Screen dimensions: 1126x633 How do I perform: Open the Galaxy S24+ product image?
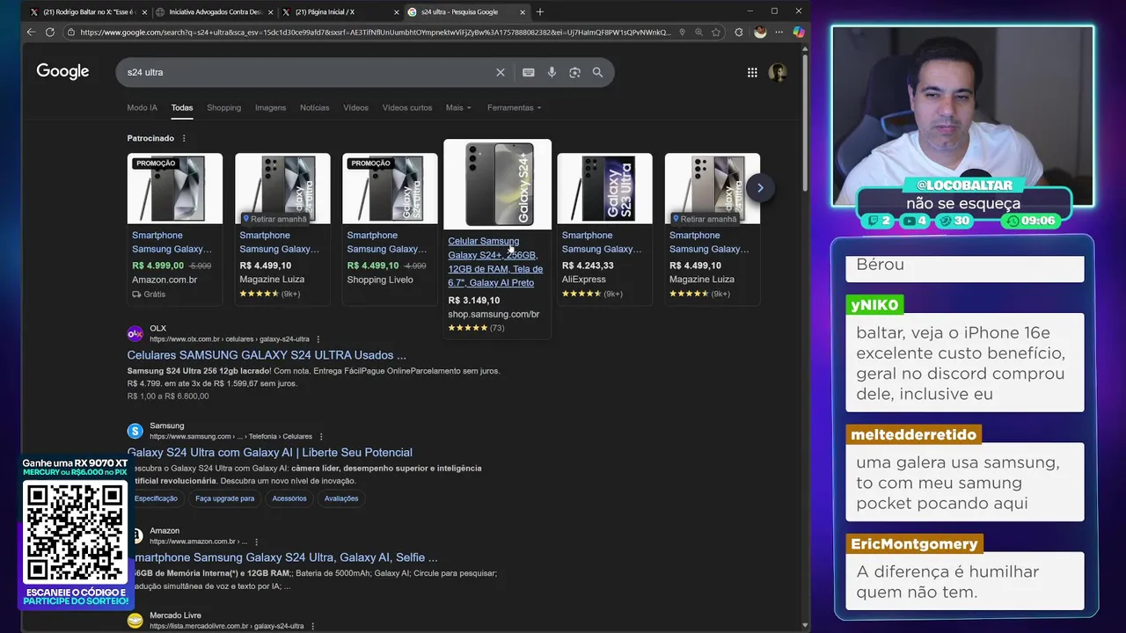click(498, 185)
